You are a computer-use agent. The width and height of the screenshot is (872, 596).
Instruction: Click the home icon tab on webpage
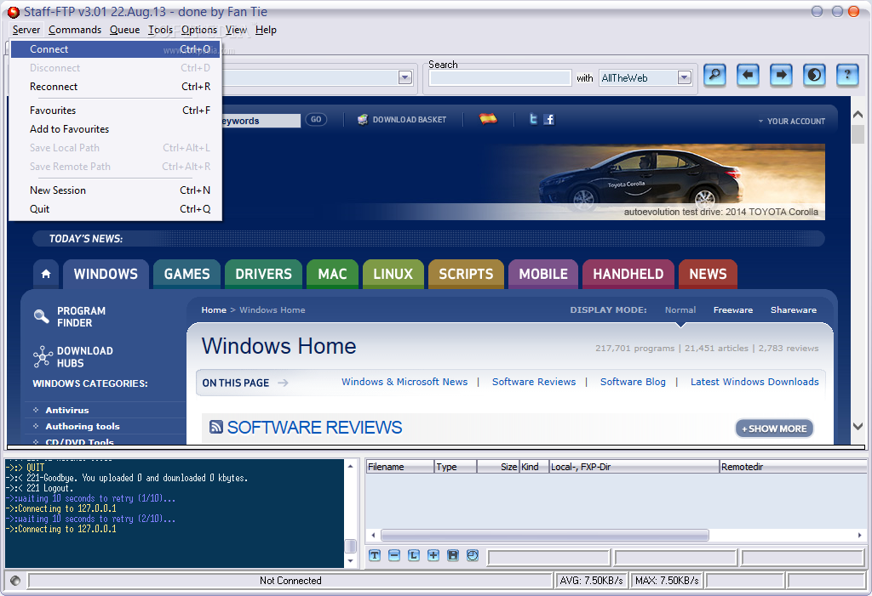point(46,274)
